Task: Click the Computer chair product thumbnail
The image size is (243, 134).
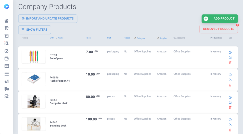Action: tap(34, 102)
